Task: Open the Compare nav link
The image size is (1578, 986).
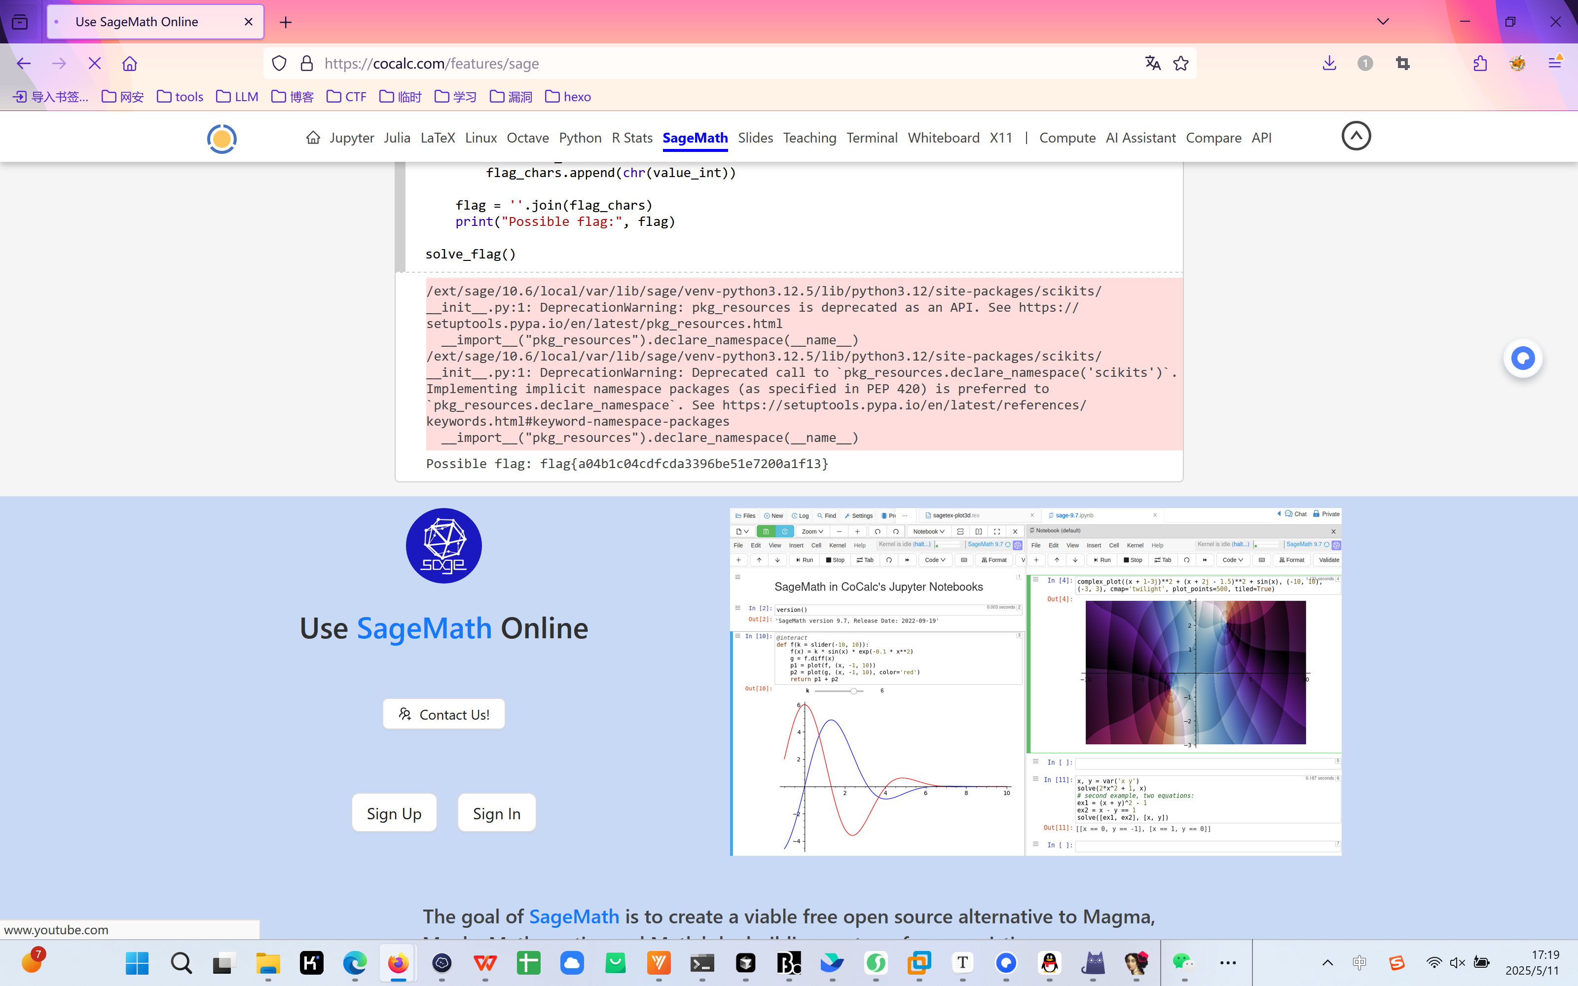Action: click(x=1213, y=138)
